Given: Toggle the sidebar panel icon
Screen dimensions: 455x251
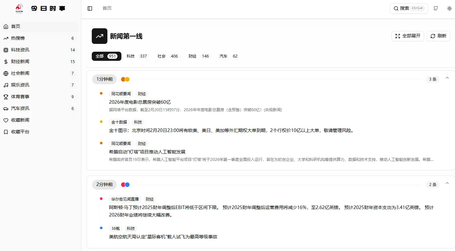Looking at the screenshot, I should [x=90, y=8].
